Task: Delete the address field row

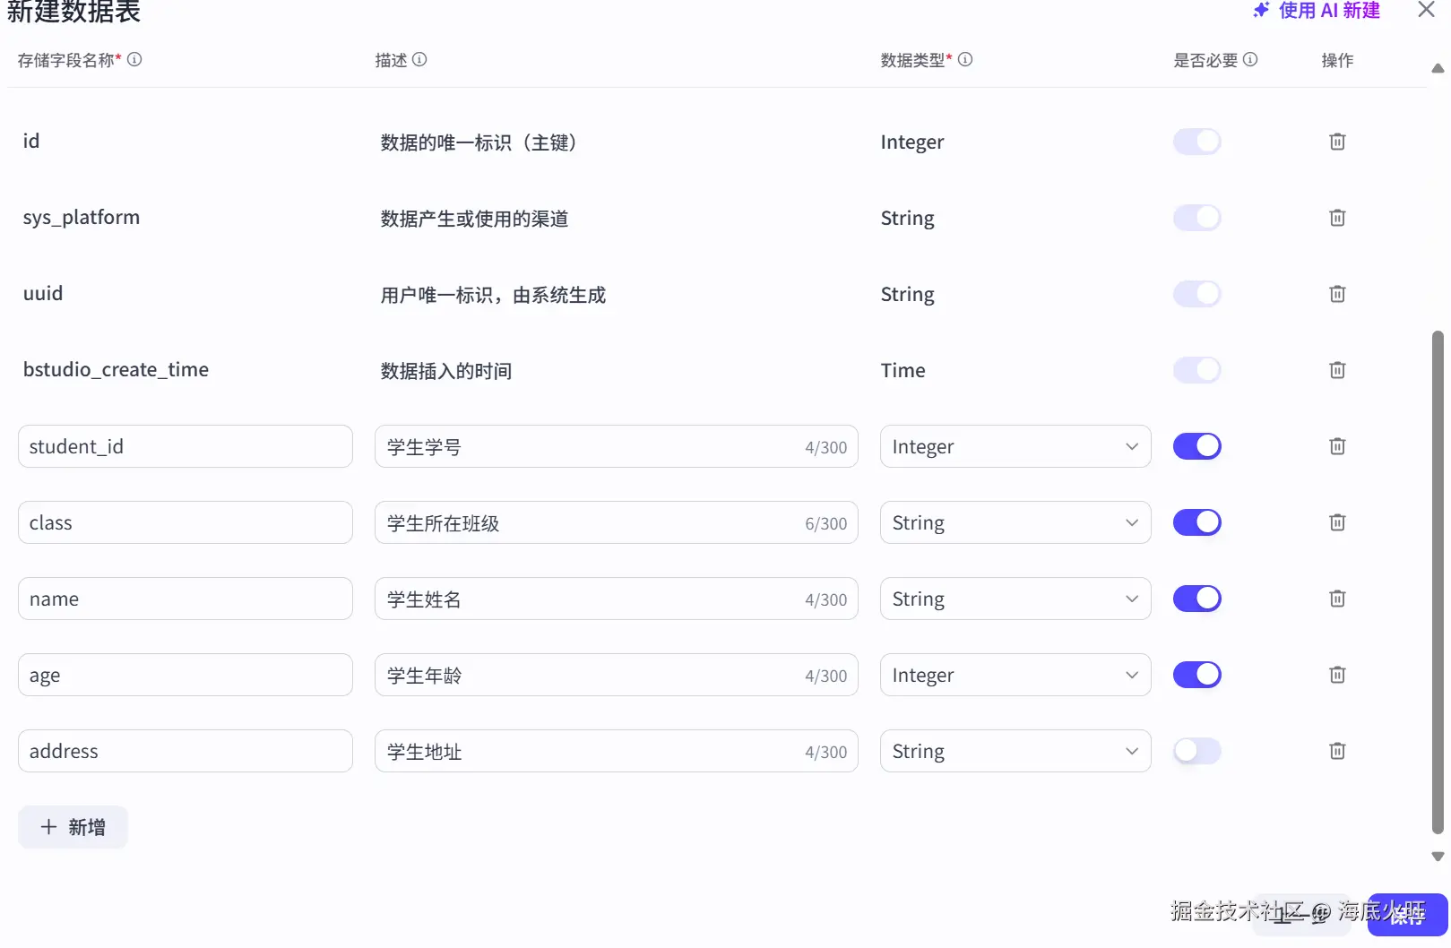Action: (x=1337, y=751)
